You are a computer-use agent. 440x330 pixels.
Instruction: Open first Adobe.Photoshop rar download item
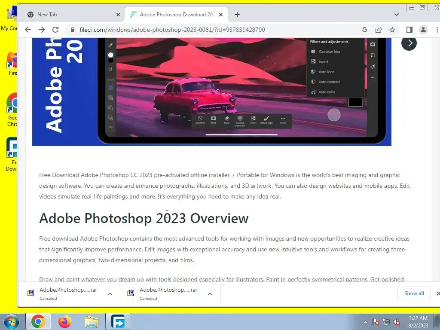(x=68, y=293)
